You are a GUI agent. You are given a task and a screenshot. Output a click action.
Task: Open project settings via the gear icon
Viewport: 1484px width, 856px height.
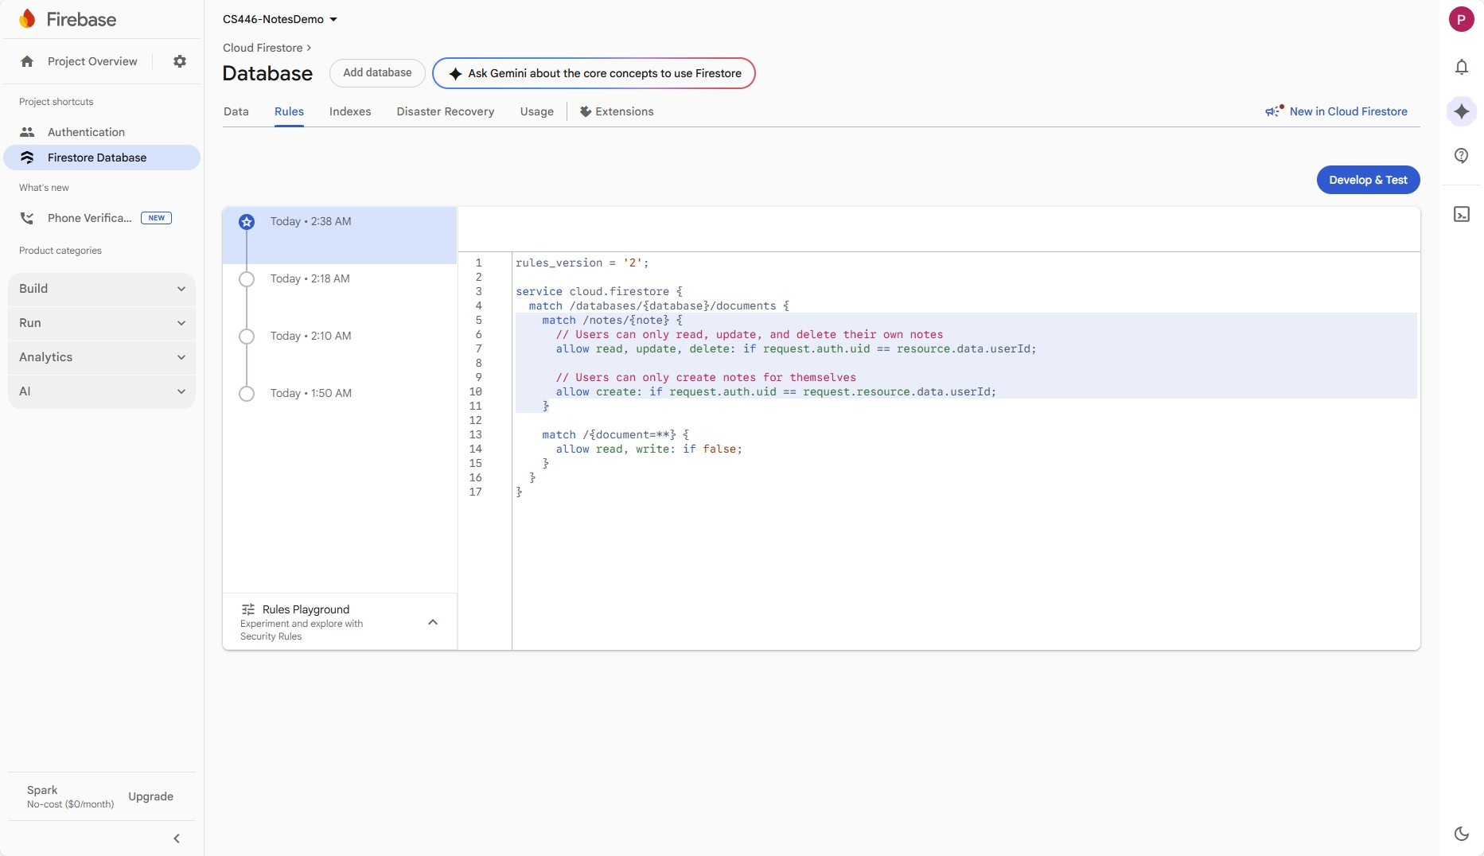(x=180, y=61)
